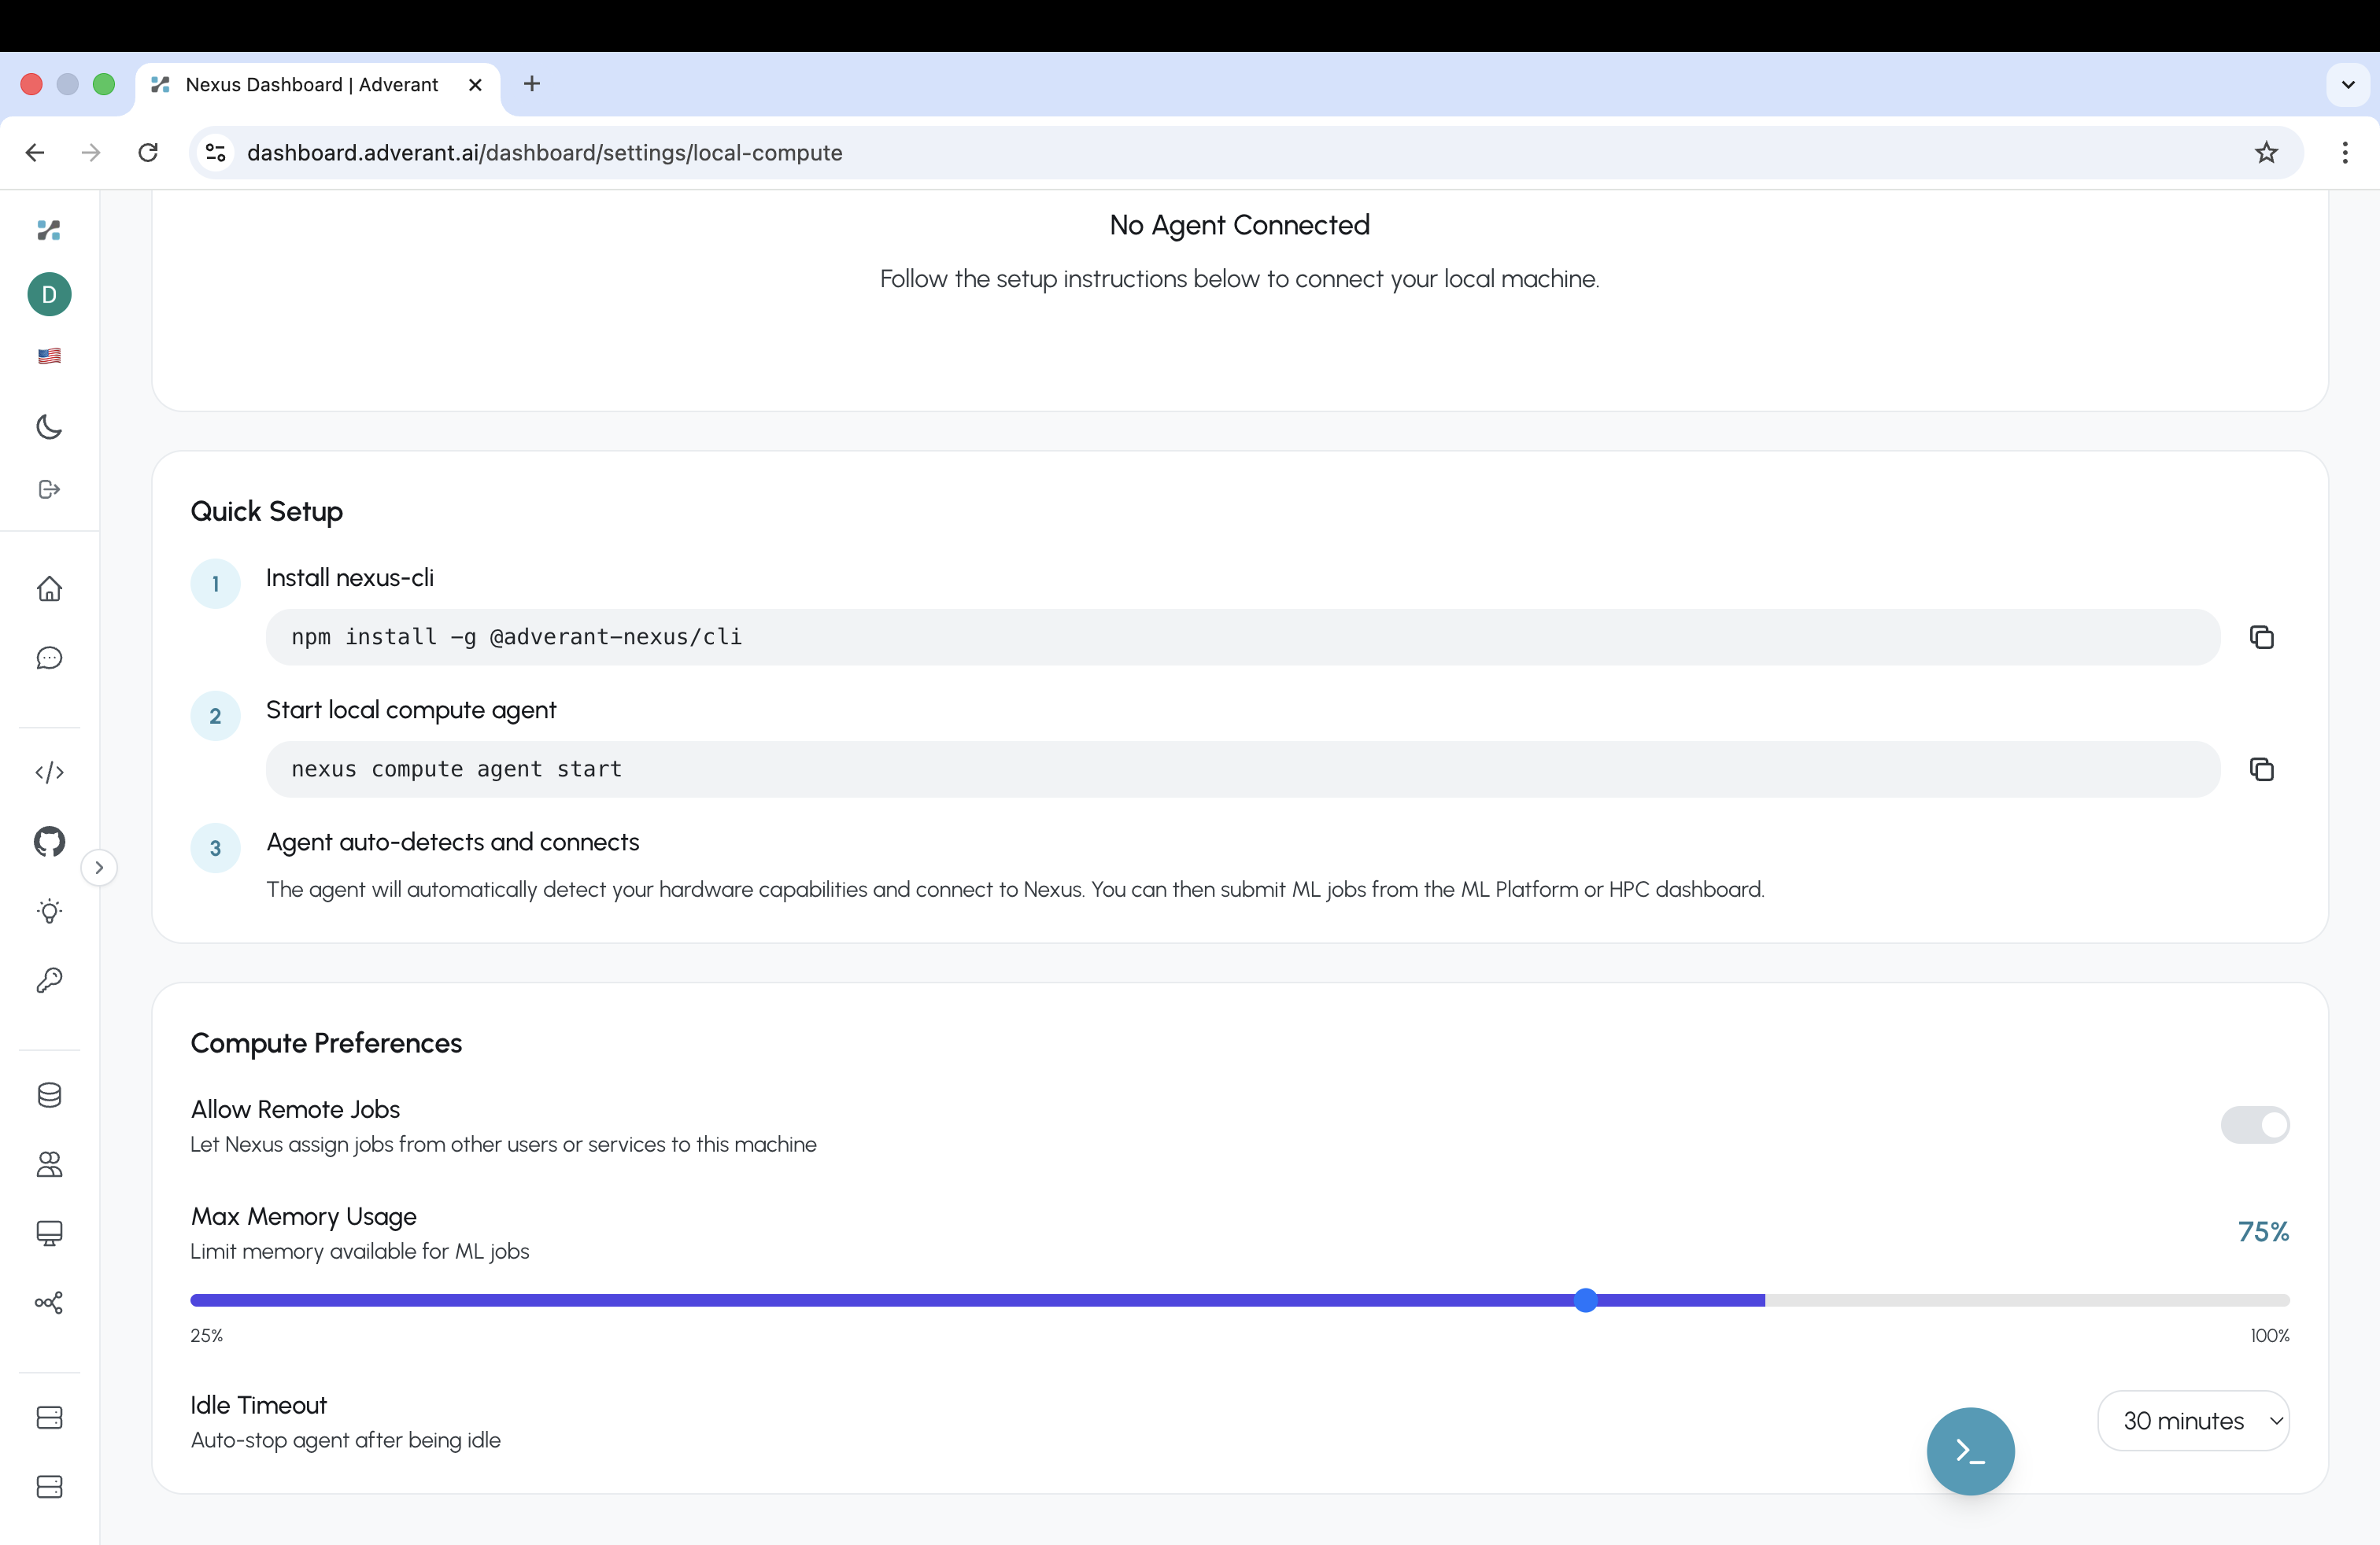Open the home icon in the sidebar
2380x1545 pixels.
[48, 588]
